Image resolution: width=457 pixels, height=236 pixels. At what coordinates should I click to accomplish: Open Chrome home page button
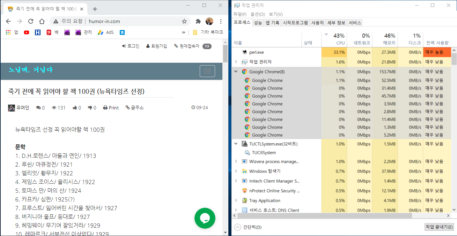click(42, 21)
